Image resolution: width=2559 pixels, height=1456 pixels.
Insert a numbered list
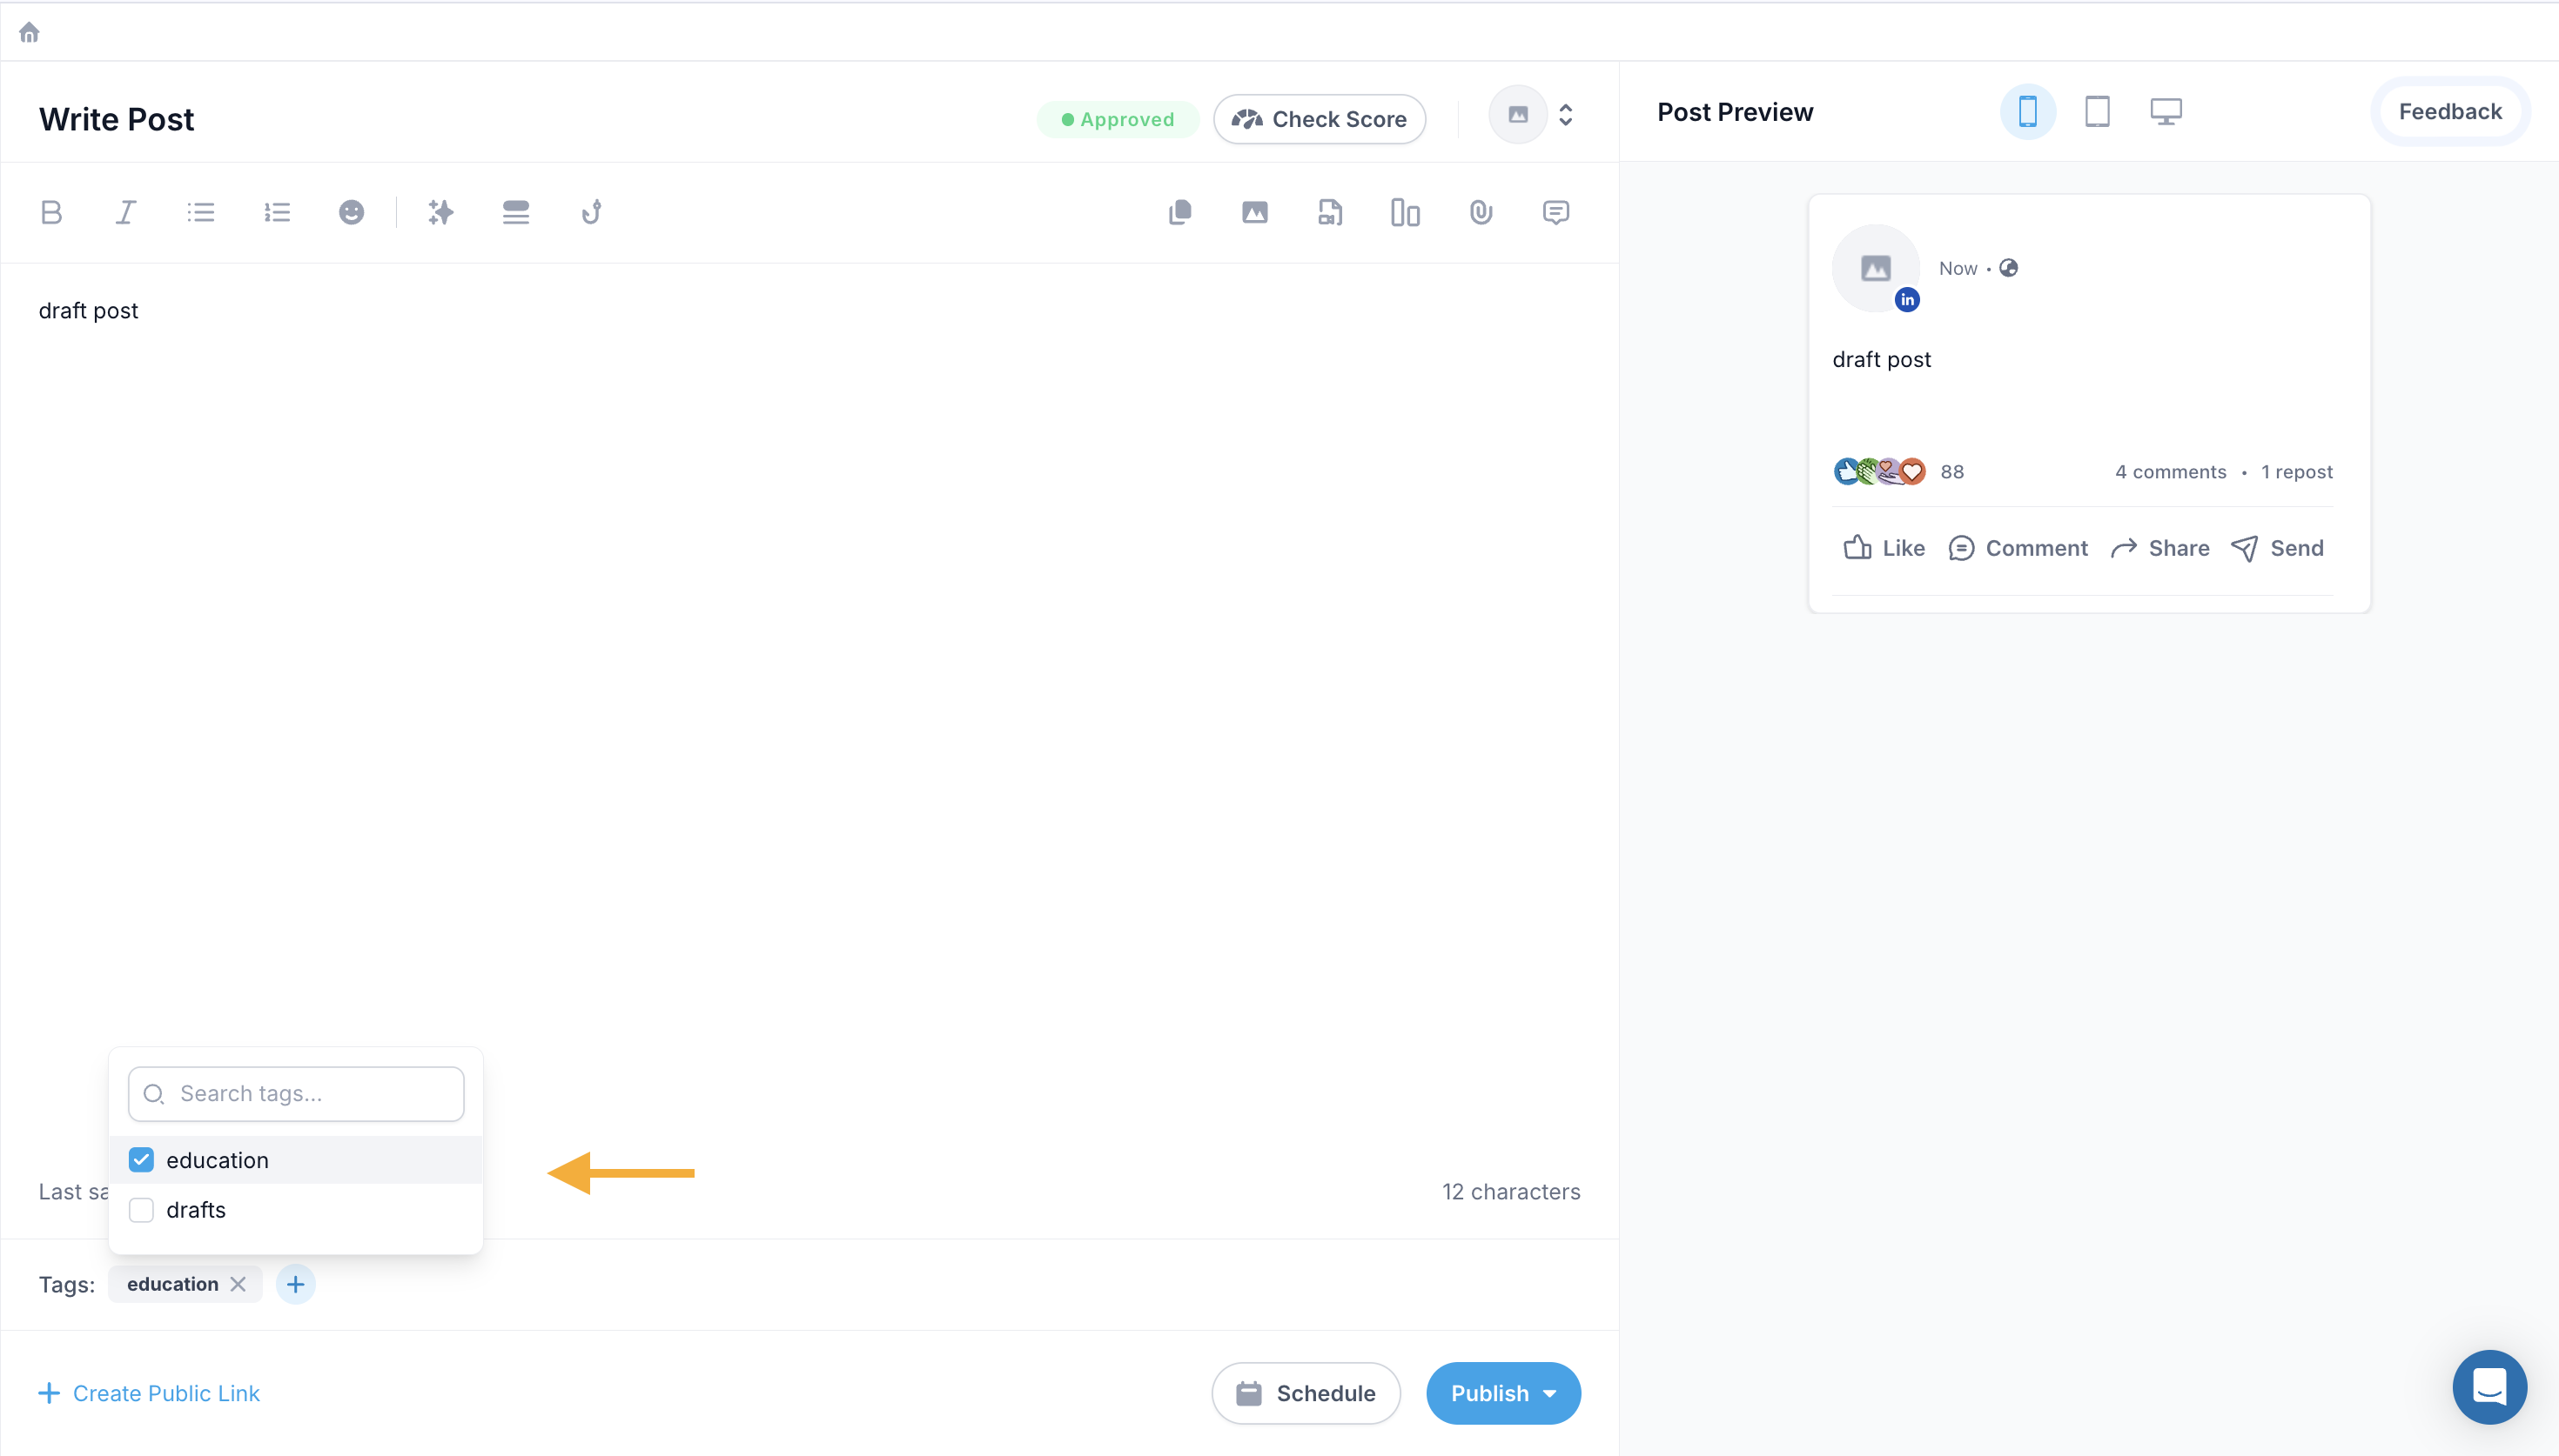[x=276, y=212]
